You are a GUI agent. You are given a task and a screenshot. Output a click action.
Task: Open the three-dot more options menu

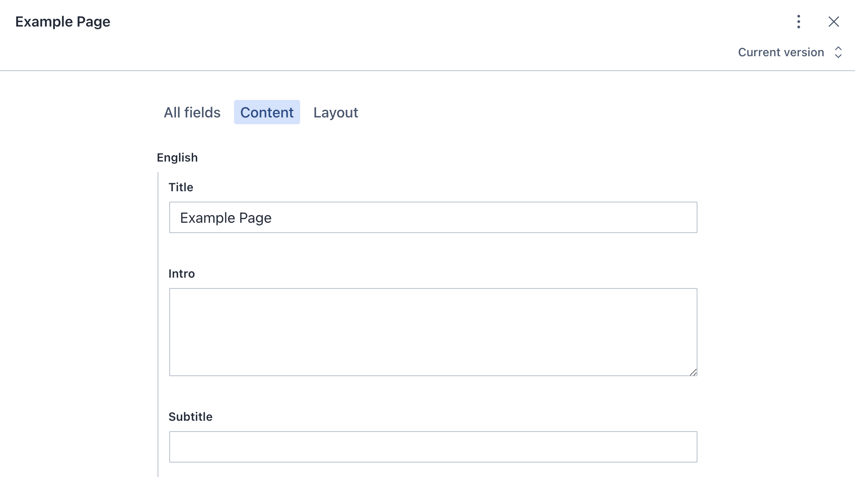point(799,22)
